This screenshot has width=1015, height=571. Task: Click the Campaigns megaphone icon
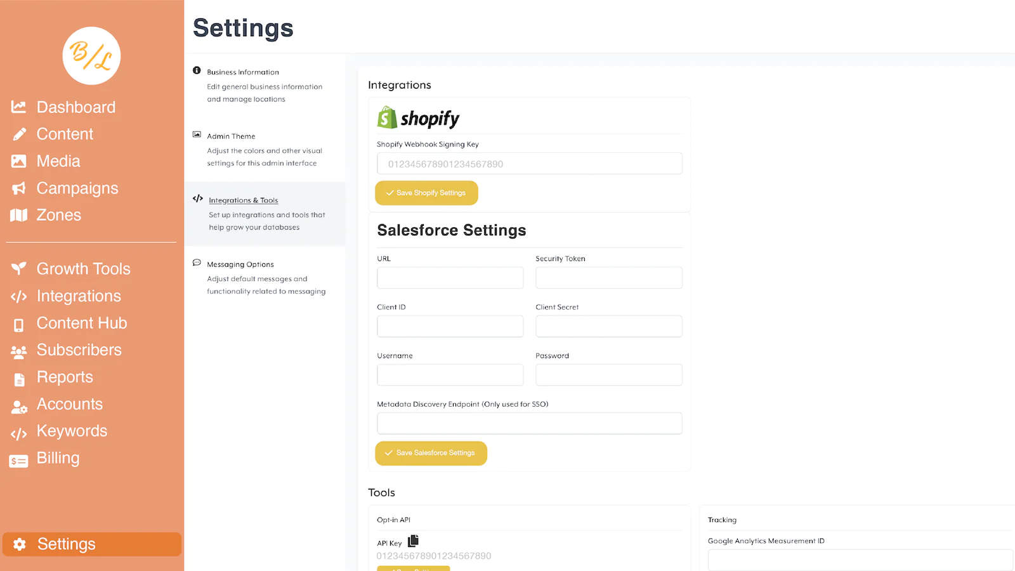(x=19, y=188)
